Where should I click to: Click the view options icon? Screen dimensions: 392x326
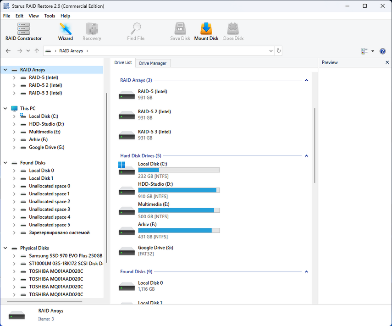[x=364, y=51]
